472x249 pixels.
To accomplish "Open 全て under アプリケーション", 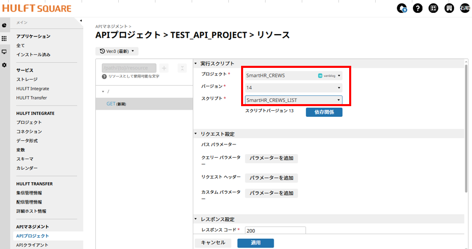I will [20, 45].
